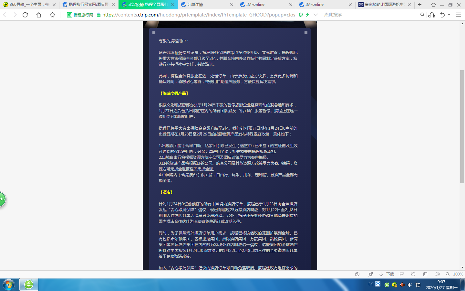This screenshot has height=291, width=465.
Task: Toggle browser sound mute in status bar
Action: pos(437,274)
